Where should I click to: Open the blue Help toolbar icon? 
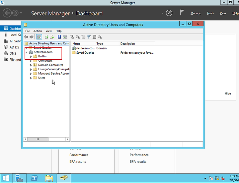click(x=59, y=37)
